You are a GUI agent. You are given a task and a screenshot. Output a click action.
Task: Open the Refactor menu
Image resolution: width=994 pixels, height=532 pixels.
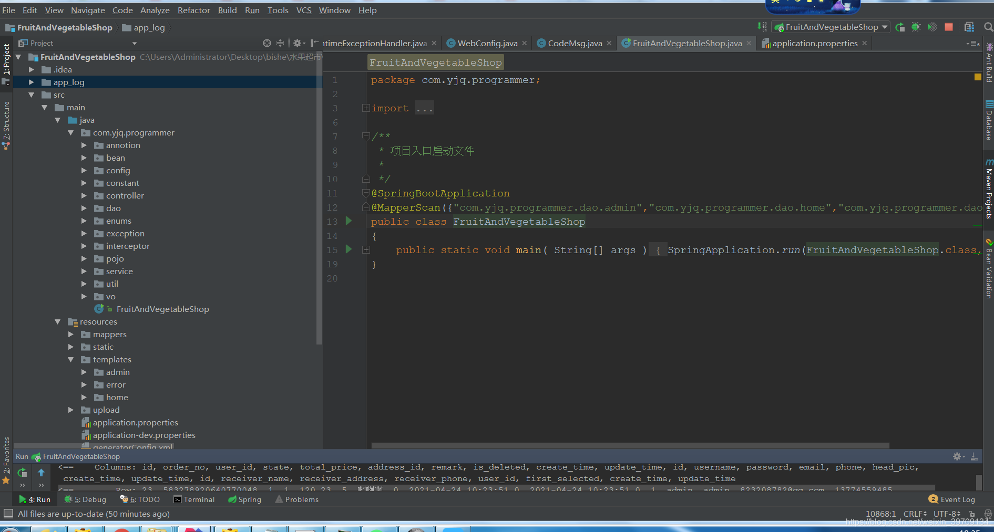(193, 11)
